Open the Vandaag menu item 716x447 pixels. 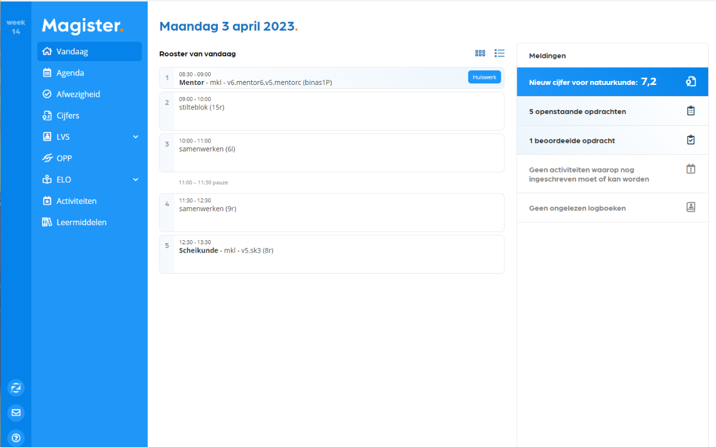89,51
